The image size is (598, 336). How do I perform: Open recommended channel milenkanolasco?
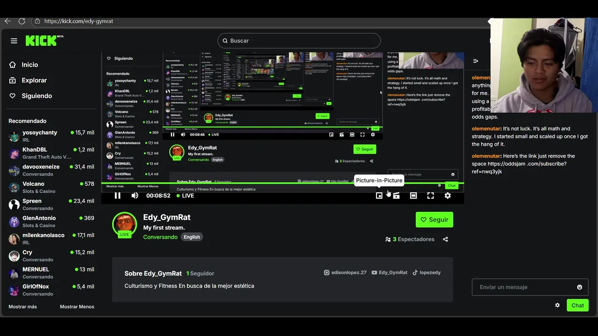tap(51, 238)
